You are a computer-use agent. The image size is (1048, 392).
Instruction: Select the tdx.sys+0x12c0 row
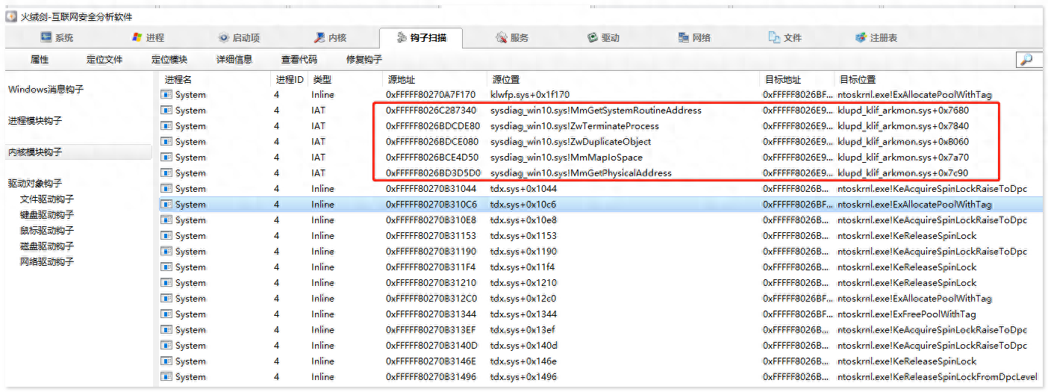coord(601,299)
